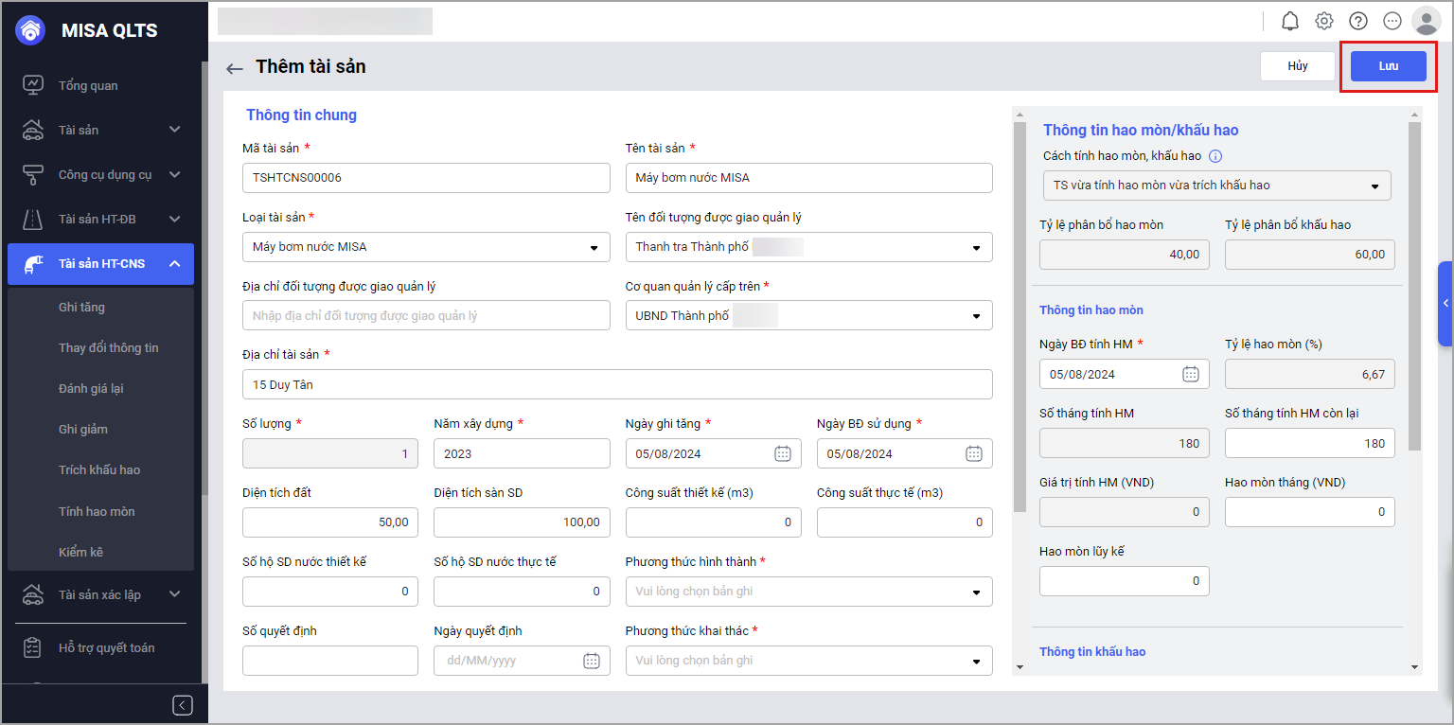Open calendar picker for Ngày ghi tăng
This screenshot has height=725, width=1454.
pos(783,453)
